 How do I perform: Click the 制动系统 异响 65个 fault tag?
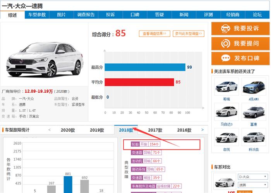(148, 169)
